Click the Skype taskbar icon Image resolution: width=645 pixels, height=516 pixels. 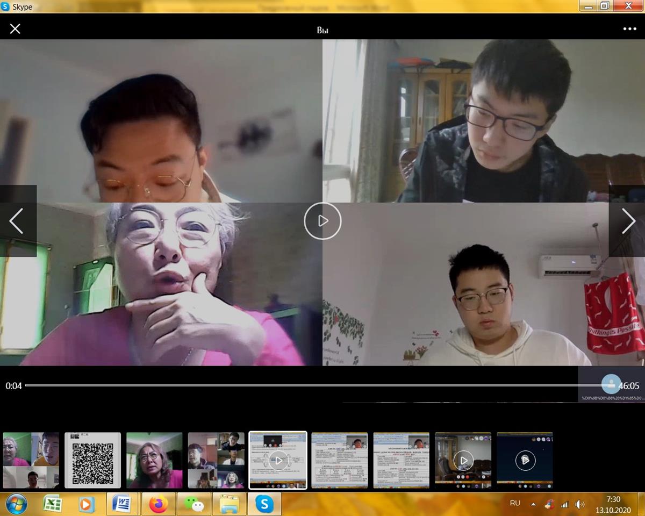[x=264, y=504]
